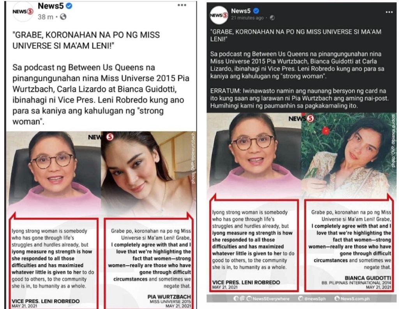399x309 pixels.
Task: Click the 38 m timestamp
Action: point(46,17)
